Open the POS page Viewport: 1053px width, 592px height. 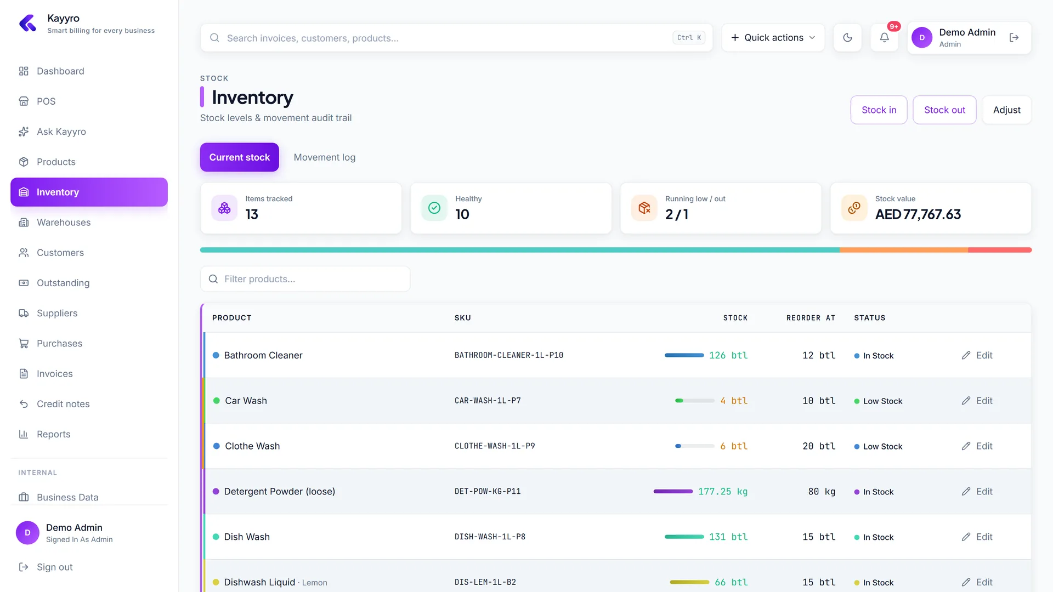click(89, 101)
